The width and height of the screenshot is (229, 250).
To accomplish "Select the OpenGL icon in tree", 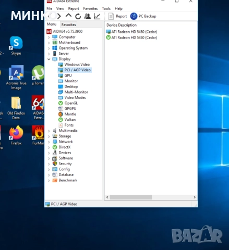I will pos(61,103).
